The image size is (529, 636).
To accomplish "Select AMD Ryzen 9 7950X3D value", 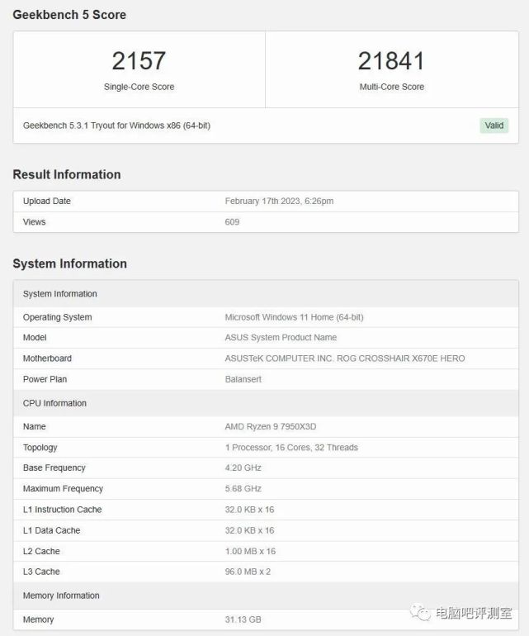I will (x=271, y=427).
